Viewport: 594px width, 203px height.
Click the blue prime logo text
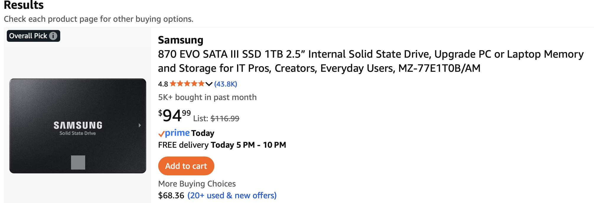[x=177, y=133]
